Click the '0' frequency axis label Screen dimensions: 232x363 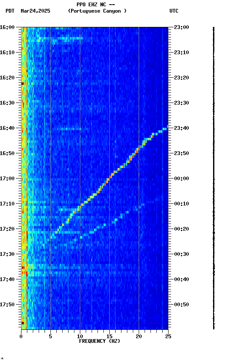(21, 337)
